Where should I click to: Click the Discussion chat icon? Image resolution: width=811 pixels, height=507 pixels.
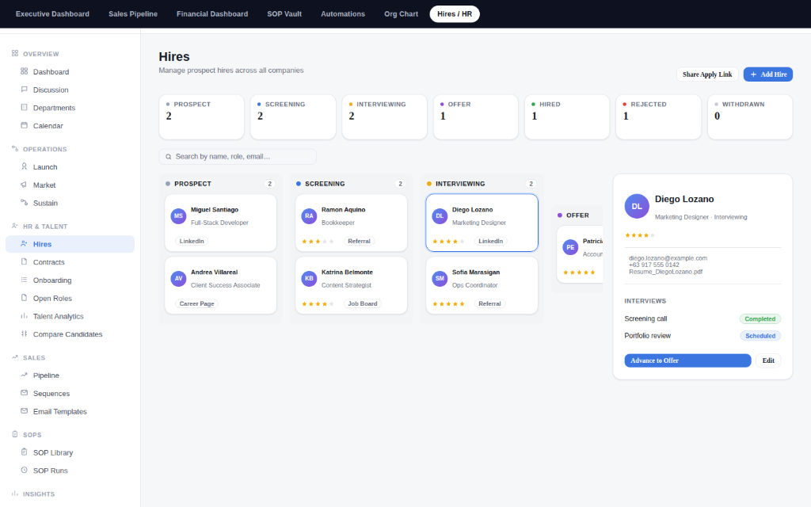tap(25, 90)
